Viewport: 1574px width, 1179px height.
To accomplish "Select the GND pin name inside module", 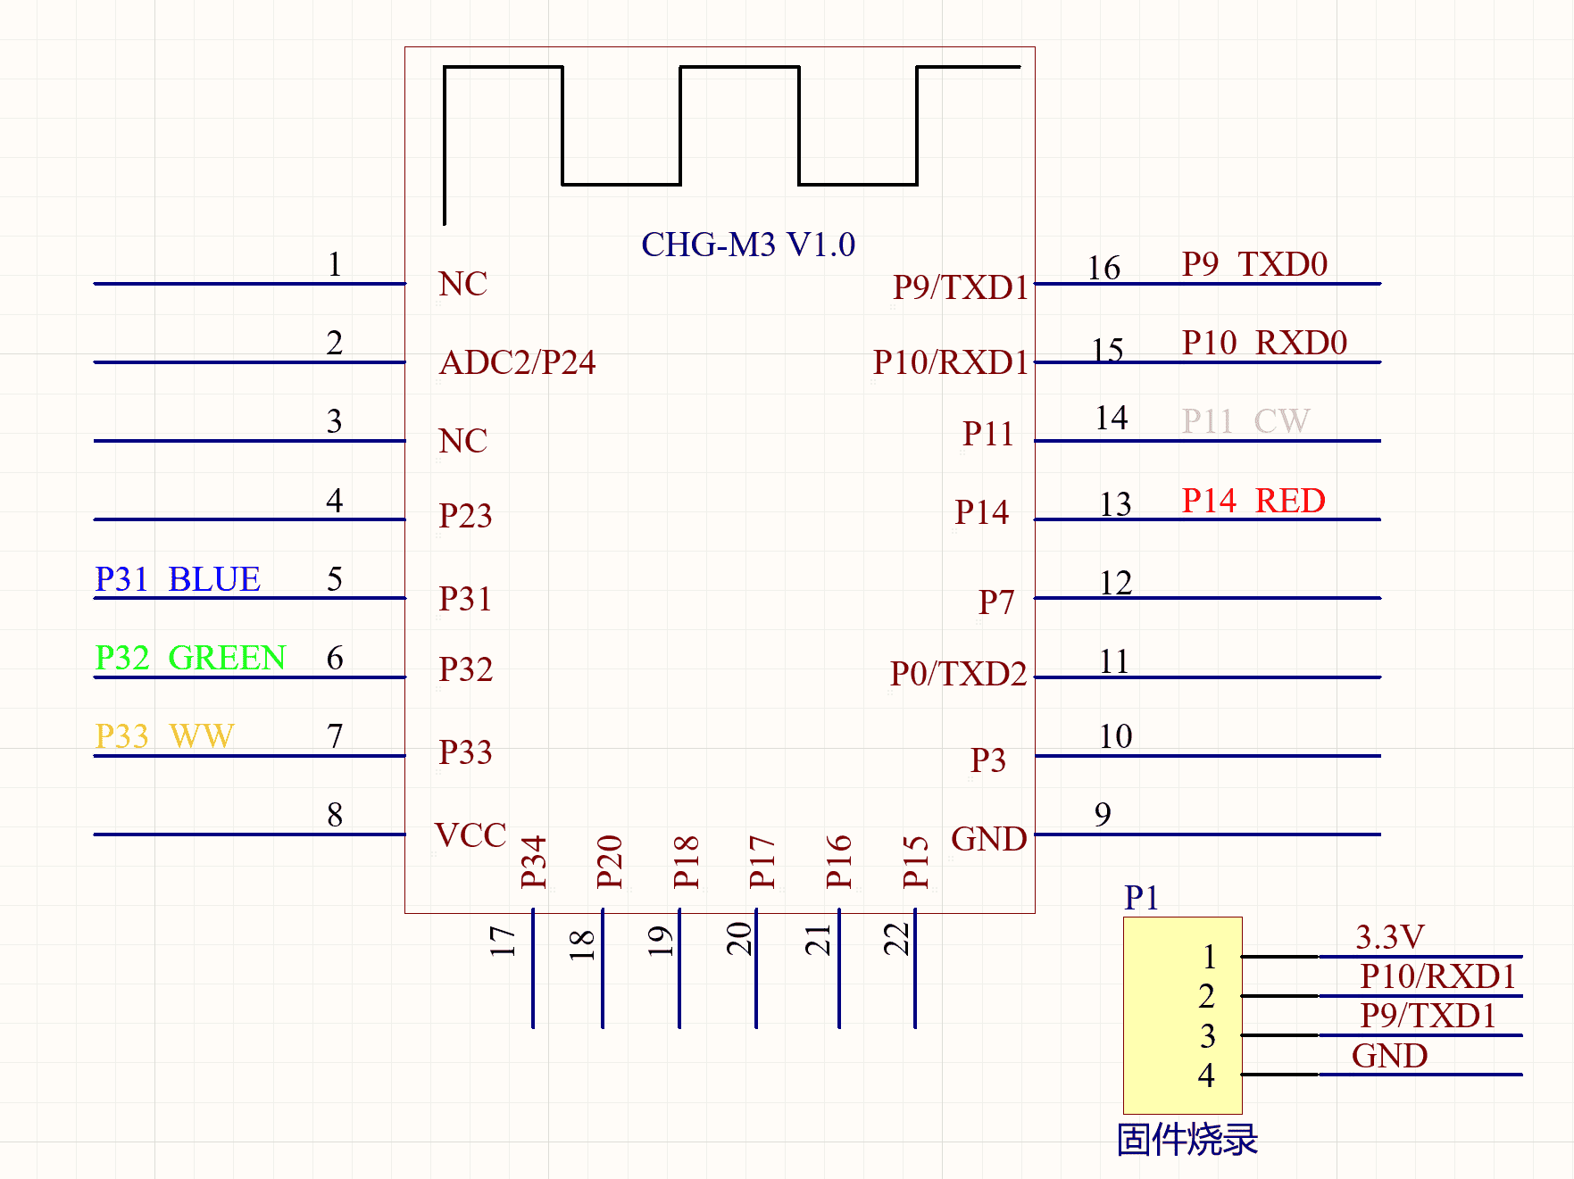I will 989,839.
